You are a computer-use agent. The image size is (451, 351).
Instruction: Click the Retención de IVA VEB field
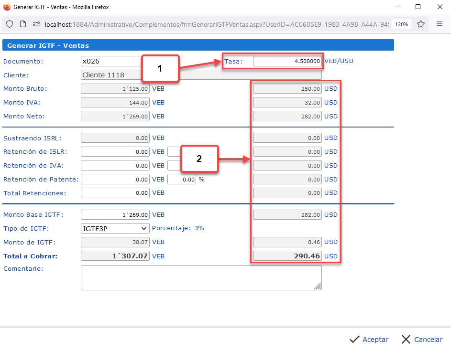[115, 166]
